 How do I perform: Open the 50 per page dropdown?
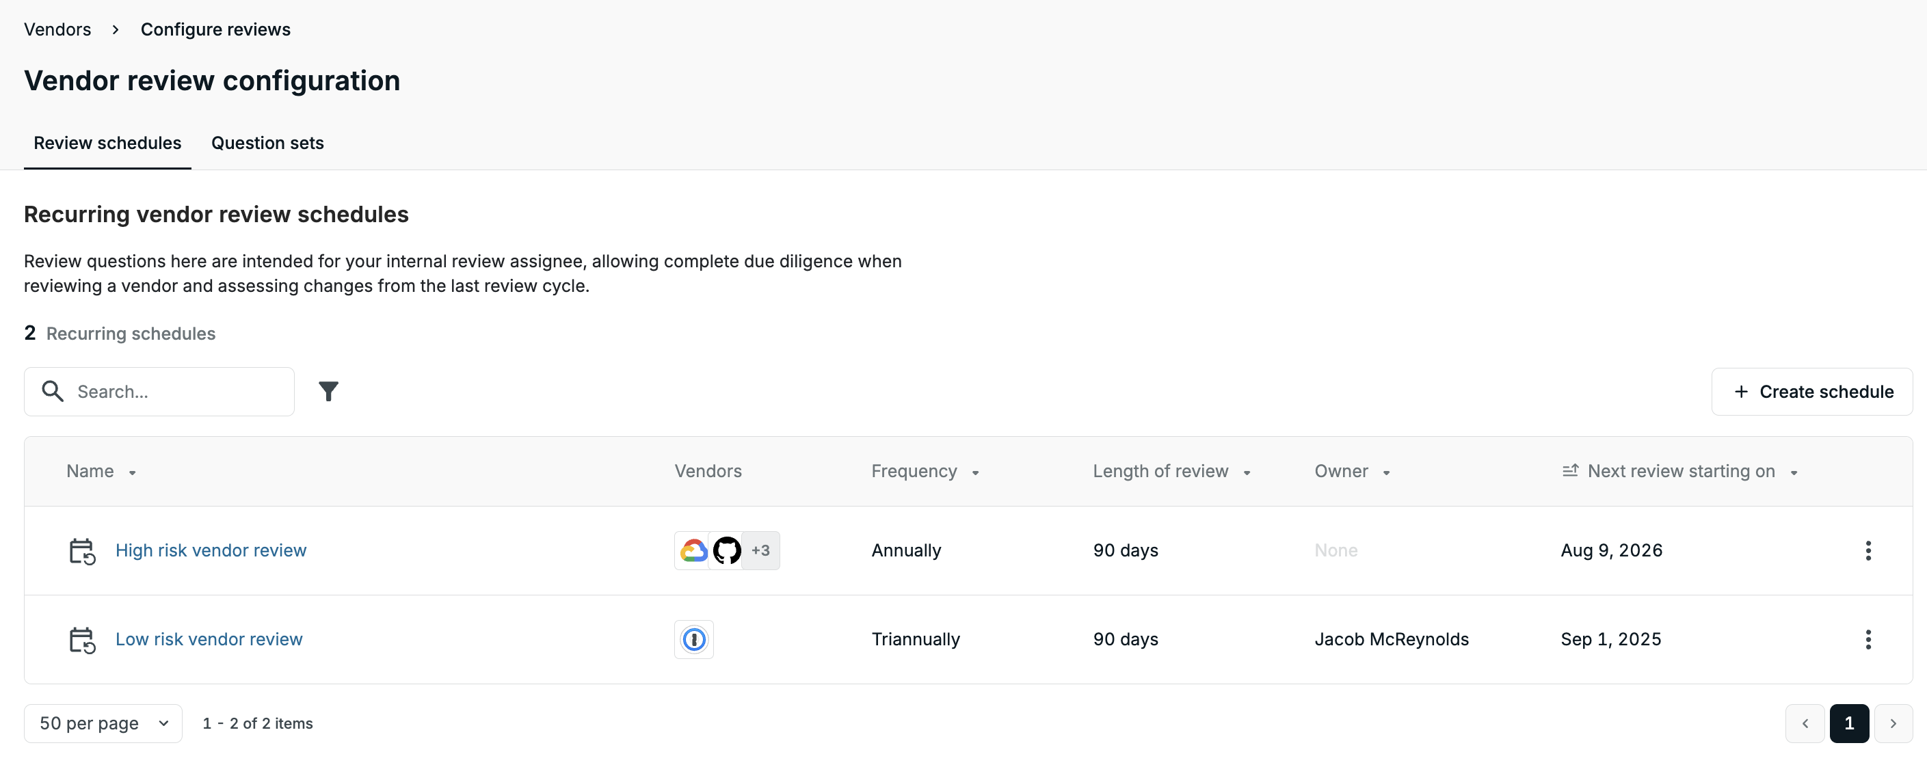[103, 724]
